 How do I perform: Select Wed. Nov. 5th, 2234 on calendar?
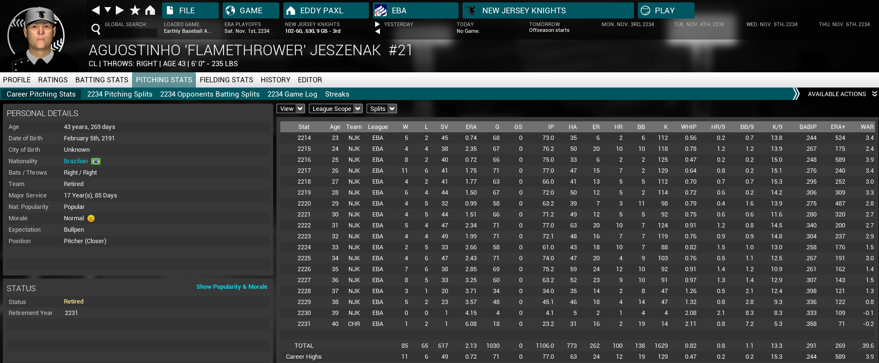pos(772,24)
